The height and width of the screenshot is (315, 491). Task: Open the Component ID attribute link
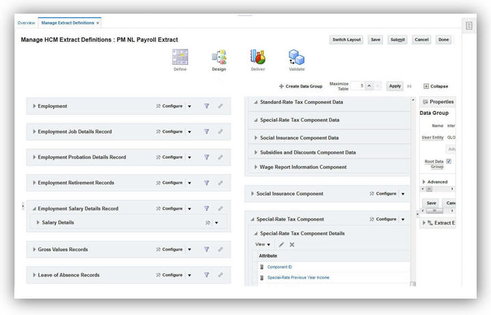tap(280, 266)
